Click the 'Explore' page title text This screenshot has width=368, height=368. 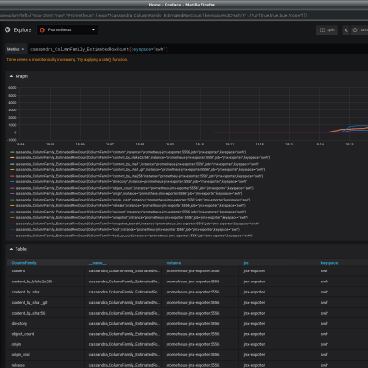point(22,30)
